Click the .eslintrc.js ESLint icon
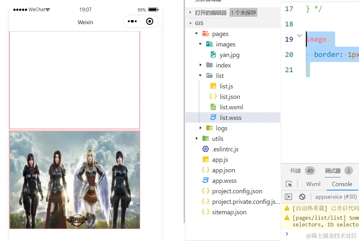Viewport: 359px width, 241px height. [x=206, y=149]
